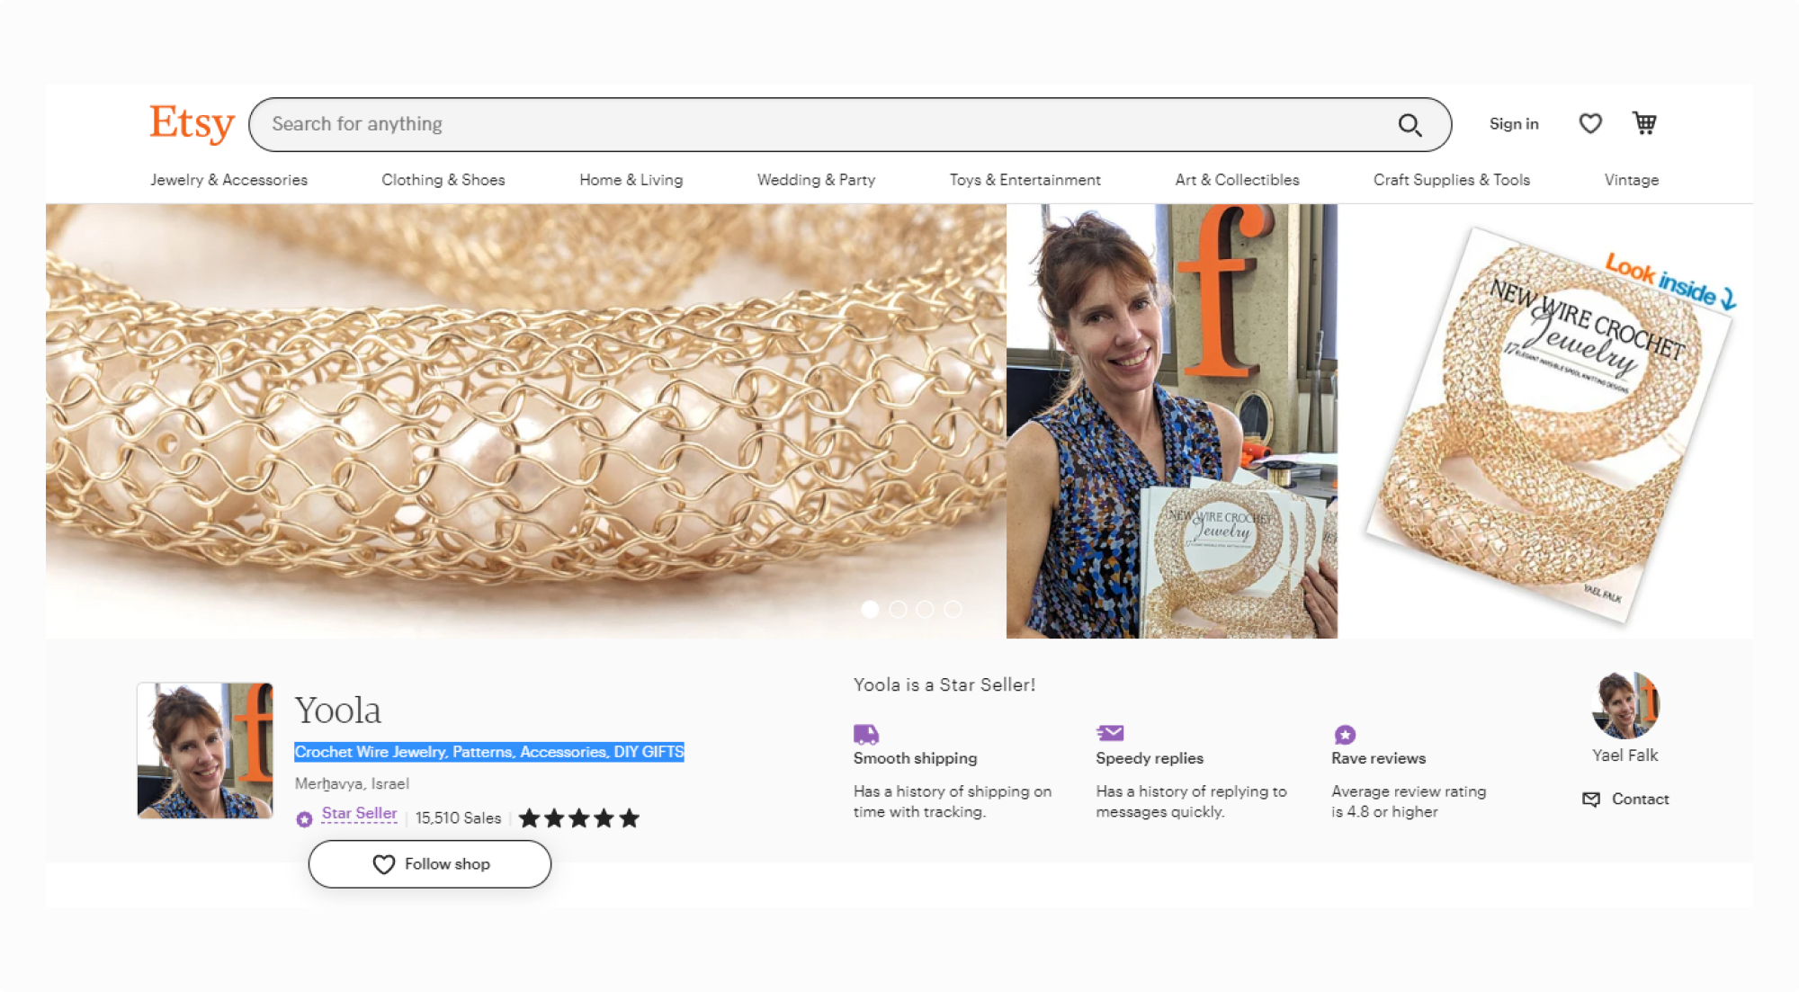Open Art & Collectibles category
Image resolution: width=1799 pixels, height=992 pixels.
coord(1237,180)
